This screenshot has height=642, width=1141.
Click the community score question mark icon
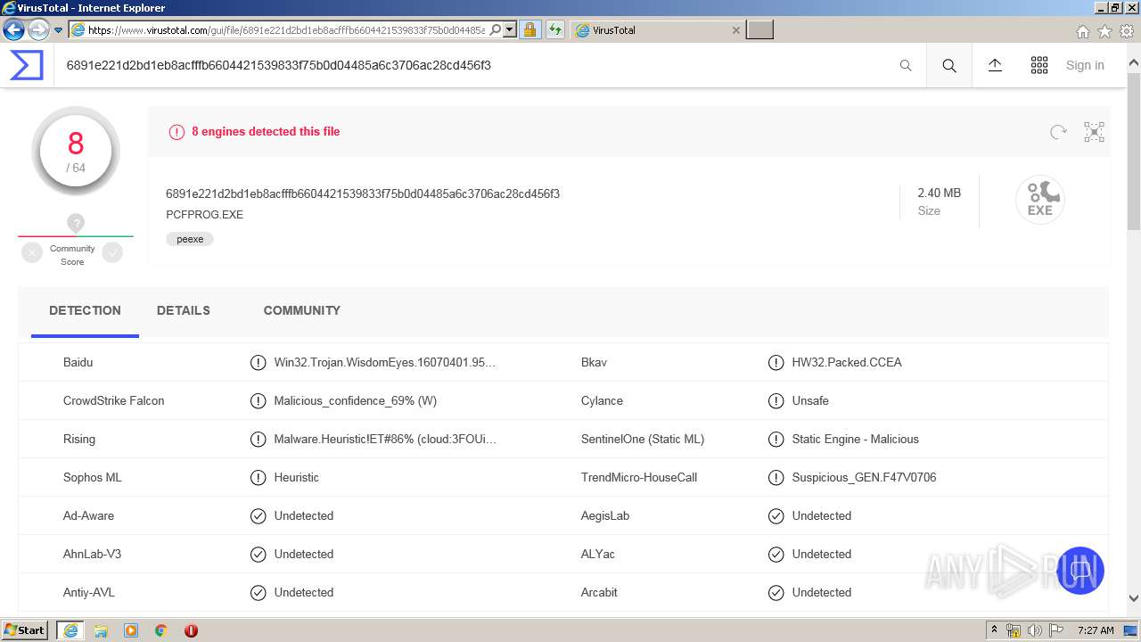click(76, 223)
